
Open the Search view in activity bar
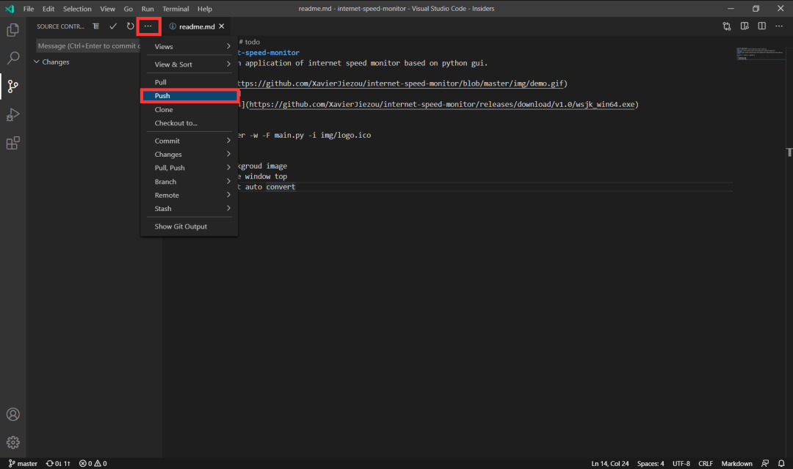tap(13, 58)
